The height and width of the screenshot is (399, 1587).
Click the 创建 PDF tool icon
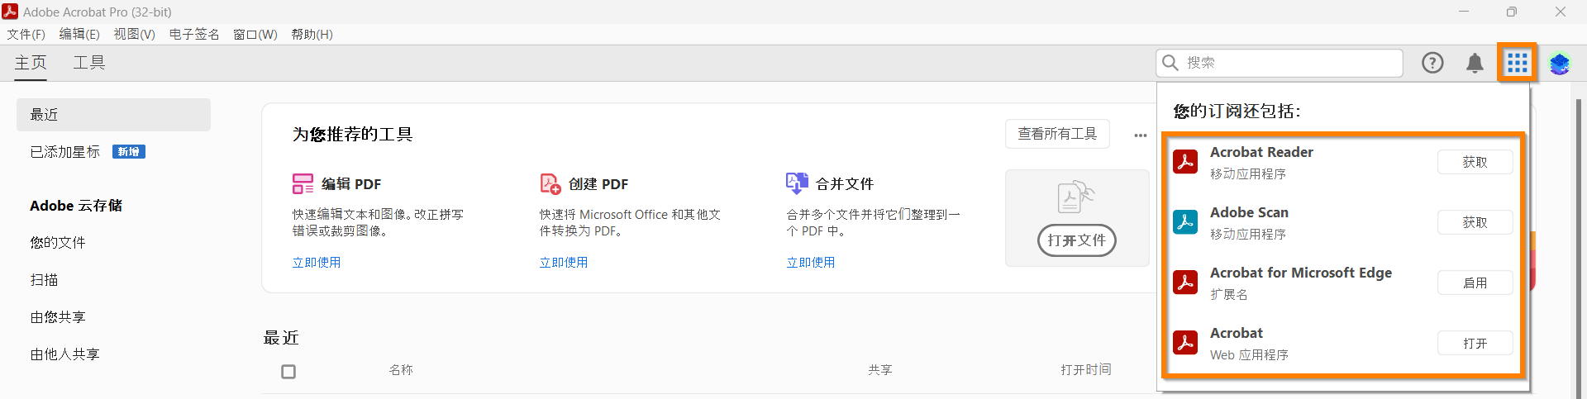[x=550, y=183]
